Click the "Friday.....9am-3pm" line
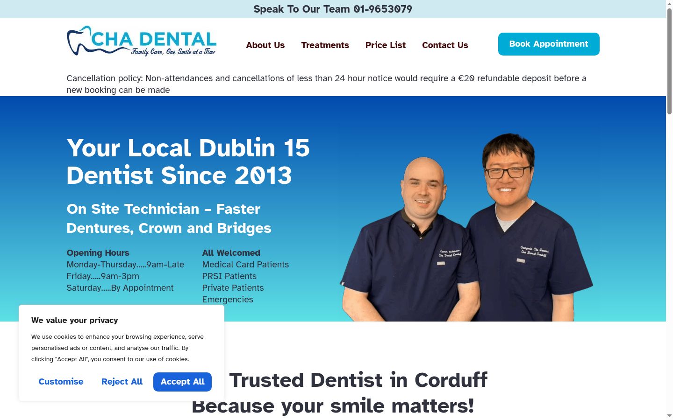This screenshot has height=420, width=673. point(103,276)
